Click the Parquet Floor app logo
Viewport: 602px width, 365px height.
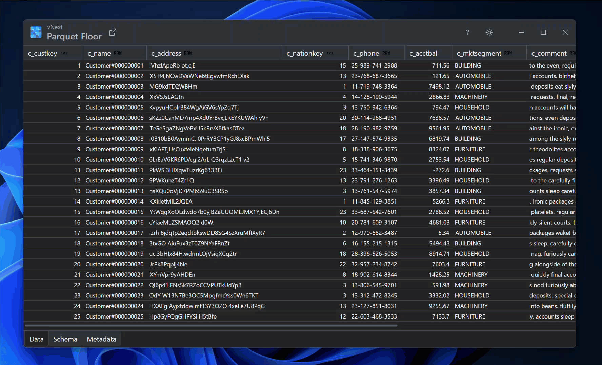tap(36, 33)
